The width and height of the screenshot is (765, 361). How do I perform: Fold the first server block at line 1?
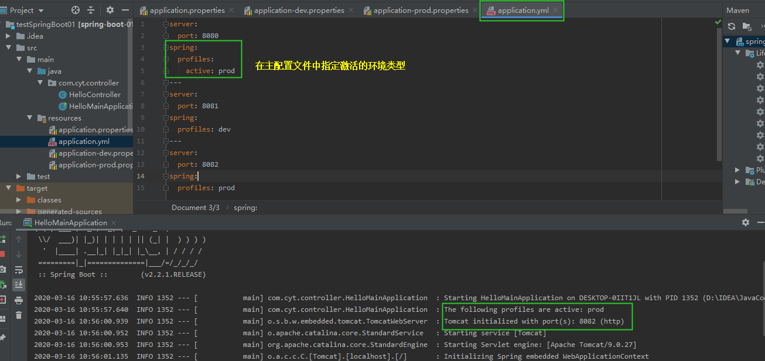point(167,24)
